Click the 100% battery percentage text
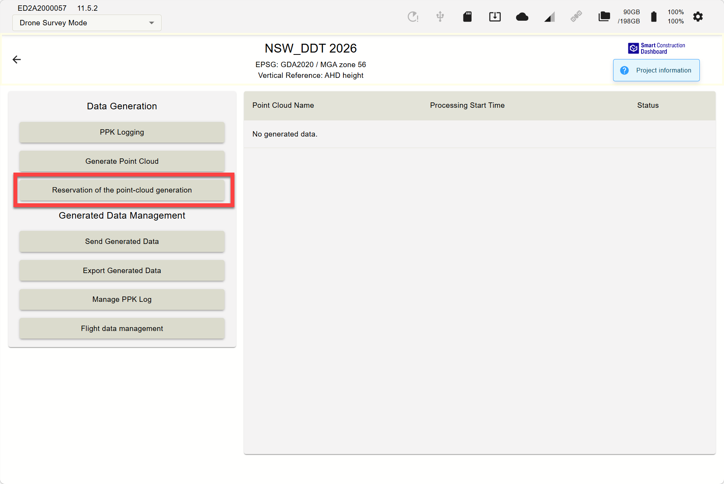 pos(676,16)
